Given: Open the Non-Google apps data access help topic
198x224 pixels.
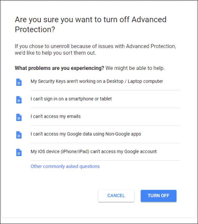Looking at the screenshot, I should 86,134.
